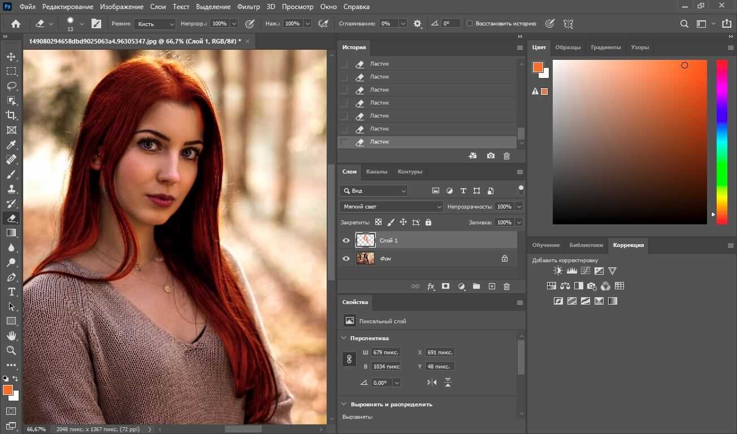The image size is (737, 434).
Task: Open the Мягкий свет blend mode dropdown
Action: (x=391, y=207)
